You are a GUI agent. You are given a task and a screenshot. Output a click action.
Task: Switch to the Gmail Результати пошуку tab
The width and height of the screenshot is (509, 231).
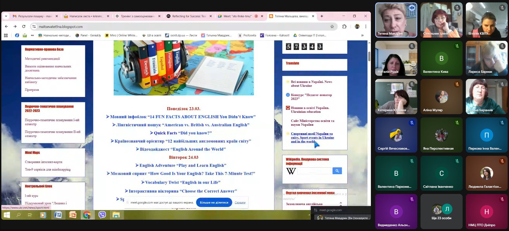tap(35, 16)
